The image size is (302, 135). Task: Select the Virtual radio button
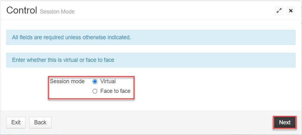coord(95,82)
